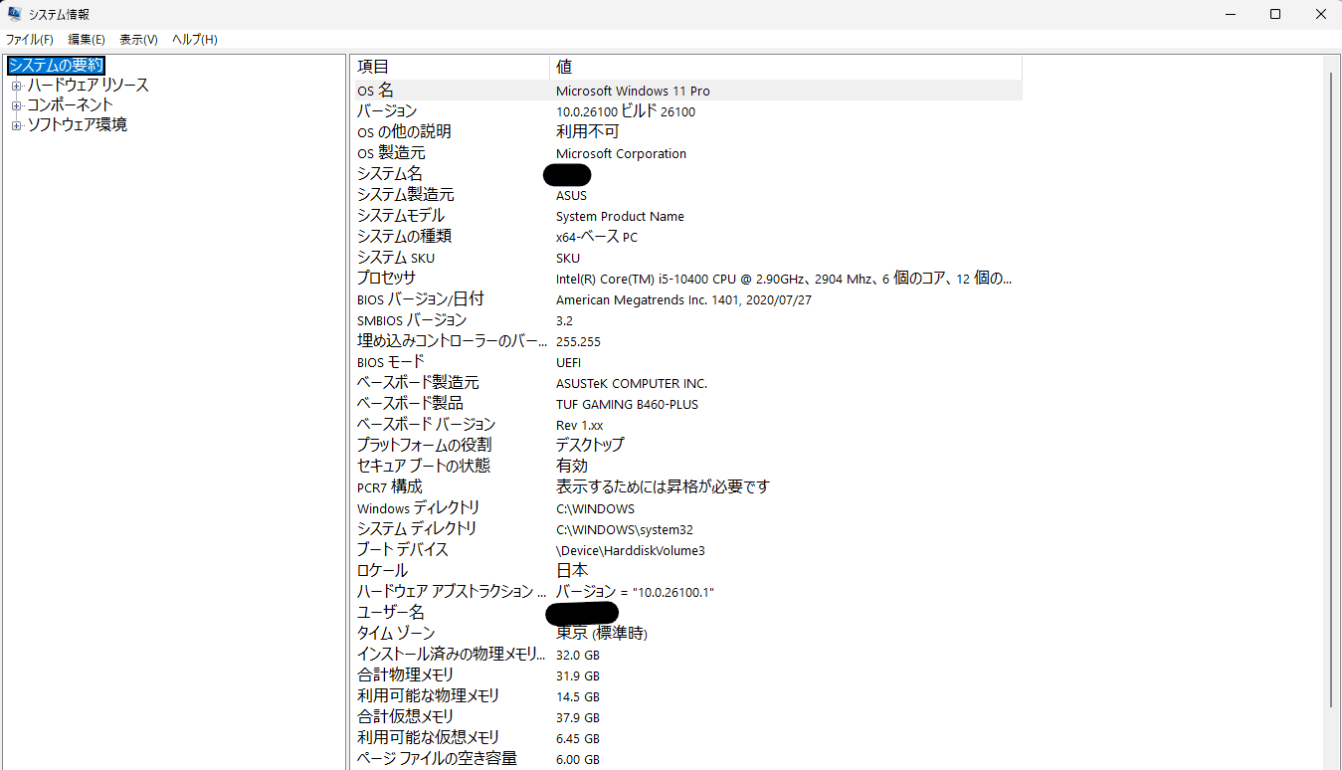Expand the ハードウェア リソース tree node
Viewport: 1342px width, 770px height.
16,86
